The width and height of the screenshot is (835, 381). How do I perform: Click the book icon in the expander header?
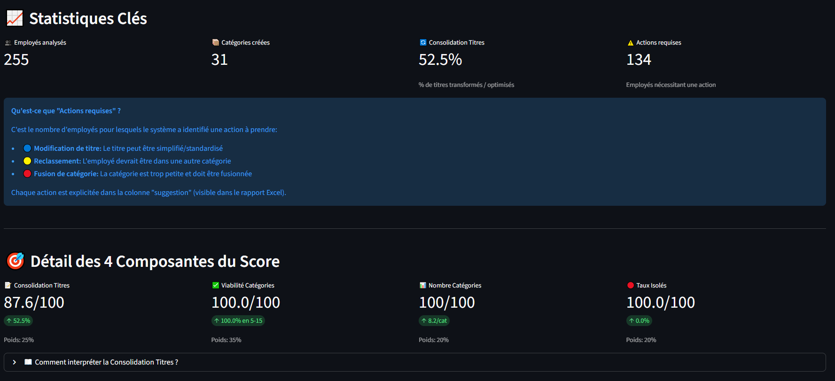click(28, 362)
